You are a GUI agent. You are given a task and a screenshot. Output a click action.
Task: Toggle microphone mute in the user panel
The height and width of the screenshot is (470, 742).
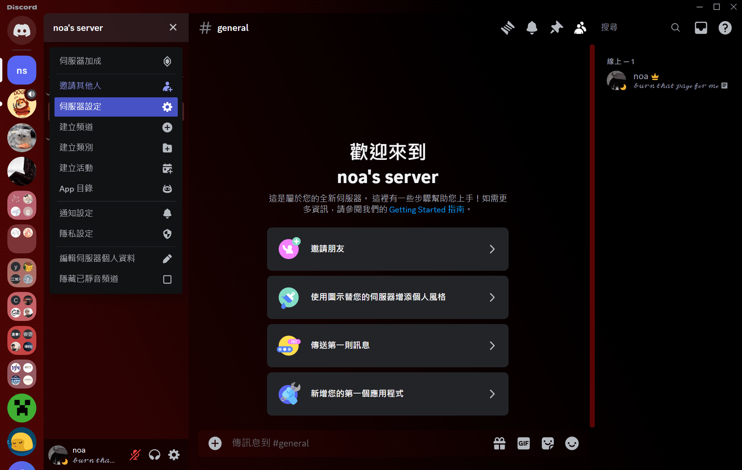135,455
